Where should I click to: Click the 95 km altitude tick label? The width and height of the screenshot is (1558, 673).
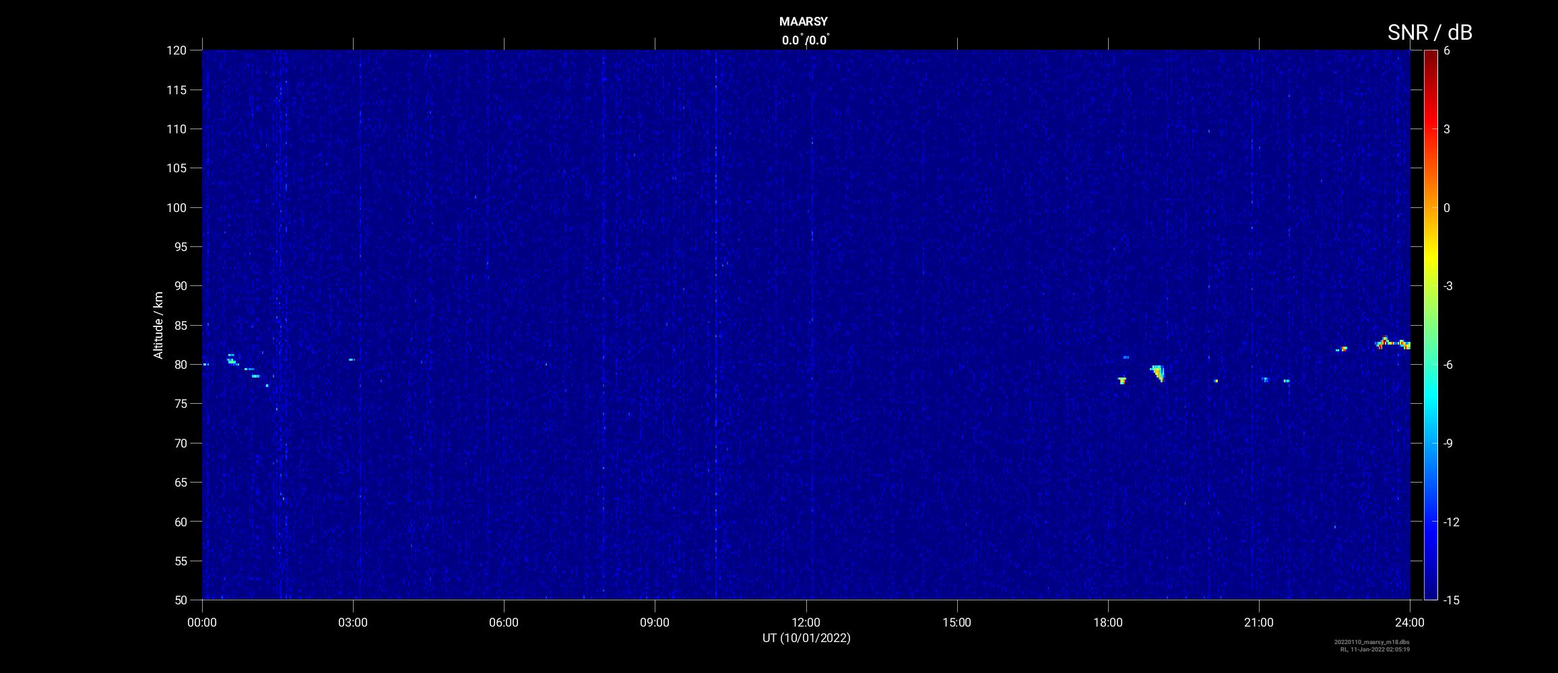coord(179,246)
